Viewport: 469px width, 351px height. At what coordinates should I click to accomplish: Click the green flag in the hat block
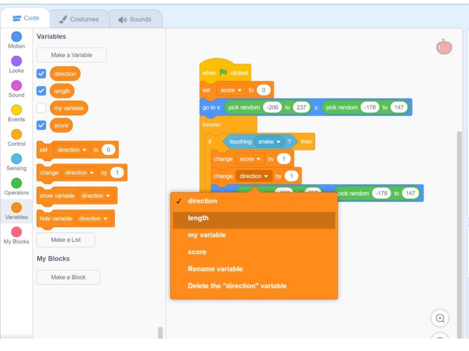point(223,73)
